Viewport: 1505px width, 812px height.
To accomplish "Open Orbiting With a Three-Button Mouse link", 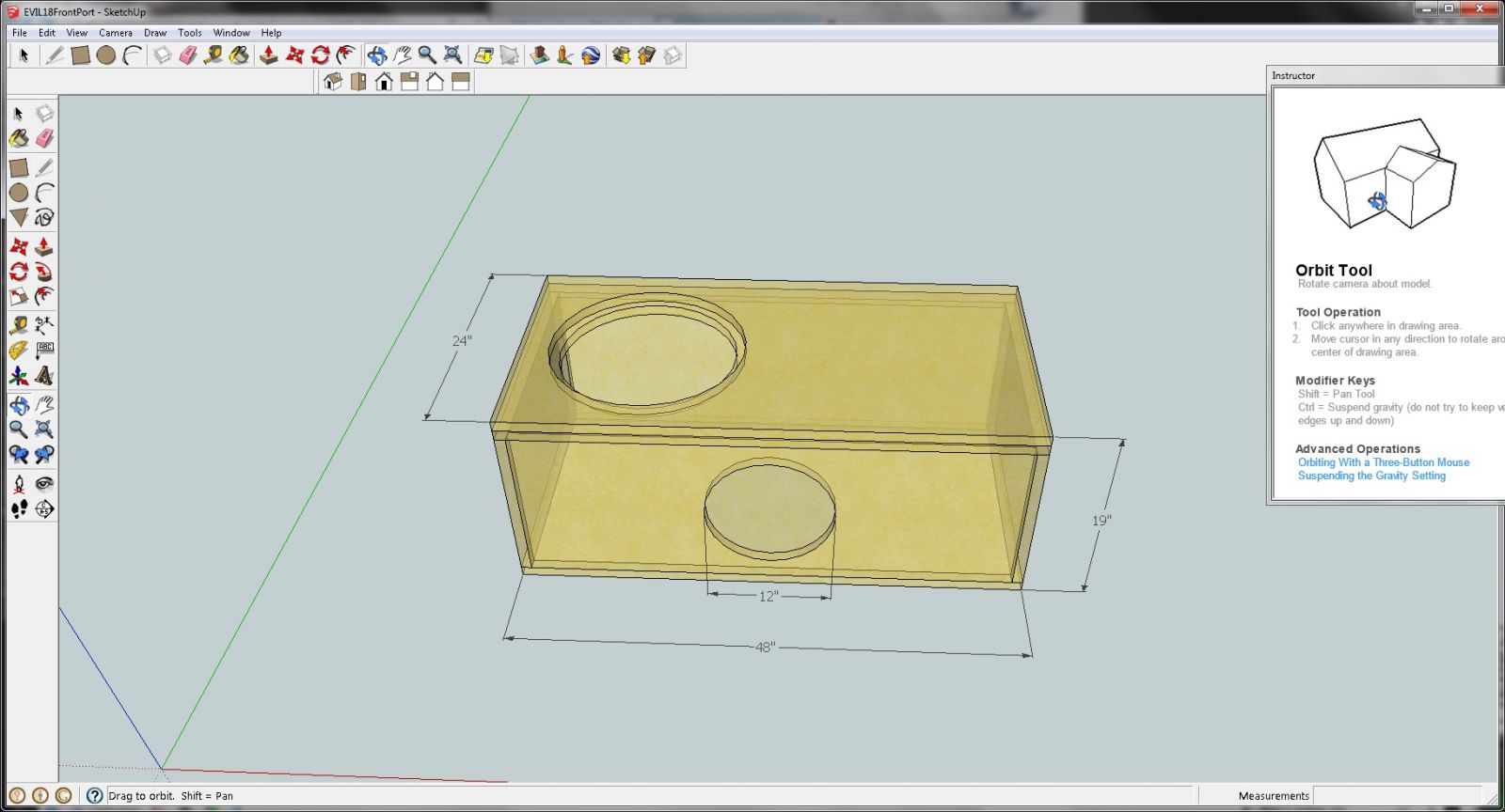I will [1383, 462].
